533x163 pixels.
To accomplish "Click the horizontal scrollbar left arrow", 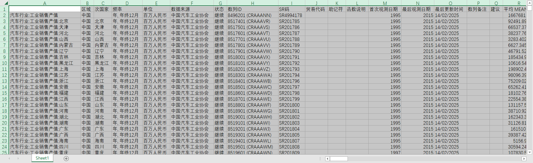I will 327,159.
